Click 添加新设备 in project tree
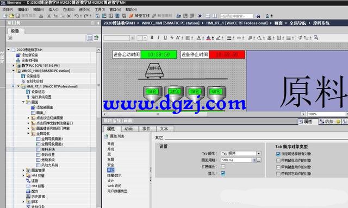 (x=30, y=55)
